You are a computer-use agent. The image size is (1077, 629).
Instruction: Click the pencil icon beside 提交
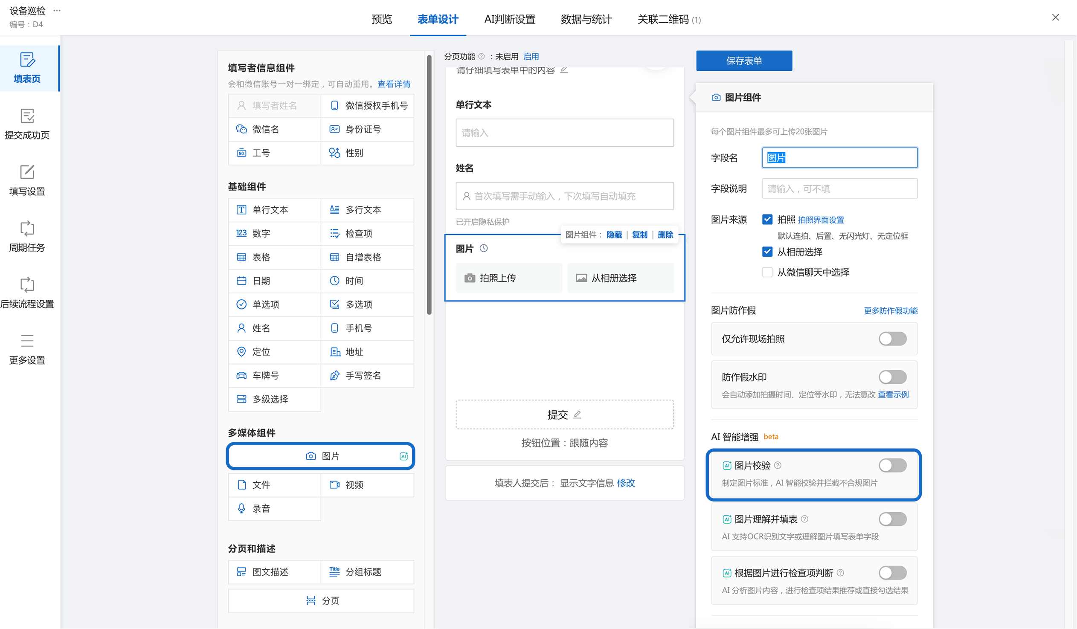tap(578, 415)
